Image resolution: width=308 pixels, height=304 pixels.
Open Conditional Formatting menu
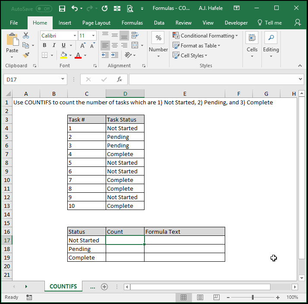coord(205,35)
